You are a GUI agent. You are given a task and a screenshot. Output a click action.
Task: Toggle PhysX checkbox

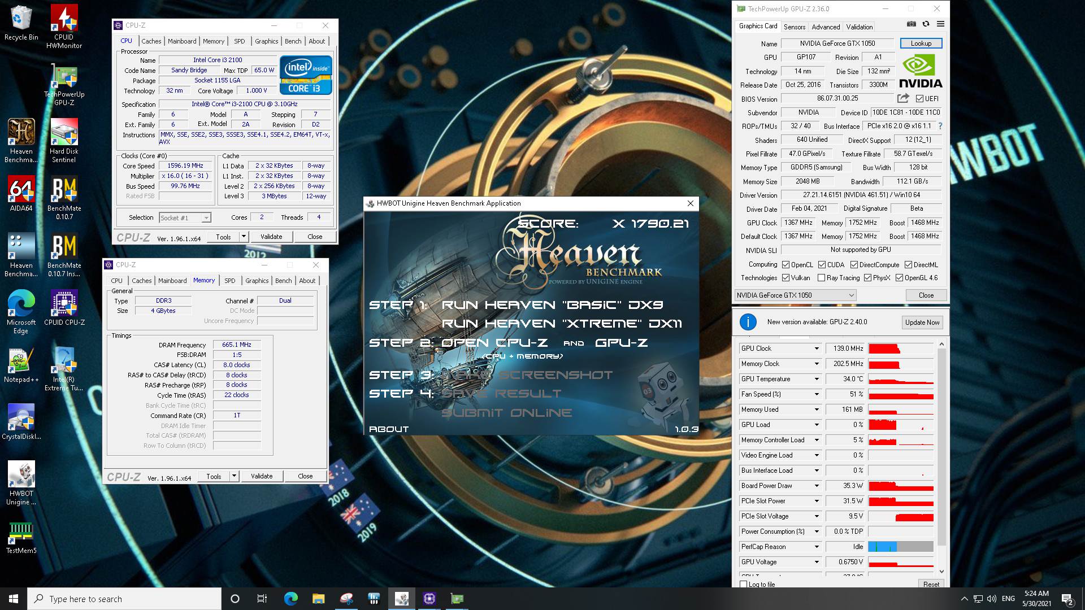867,278
